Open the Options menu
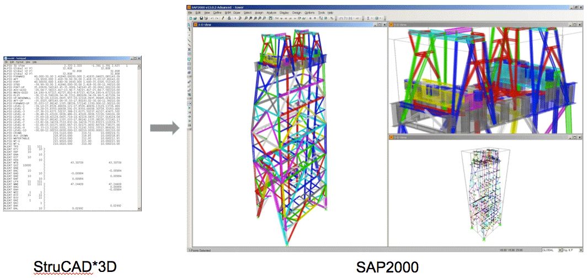Viewport: 588px width, 278px height. pos(309,13)
